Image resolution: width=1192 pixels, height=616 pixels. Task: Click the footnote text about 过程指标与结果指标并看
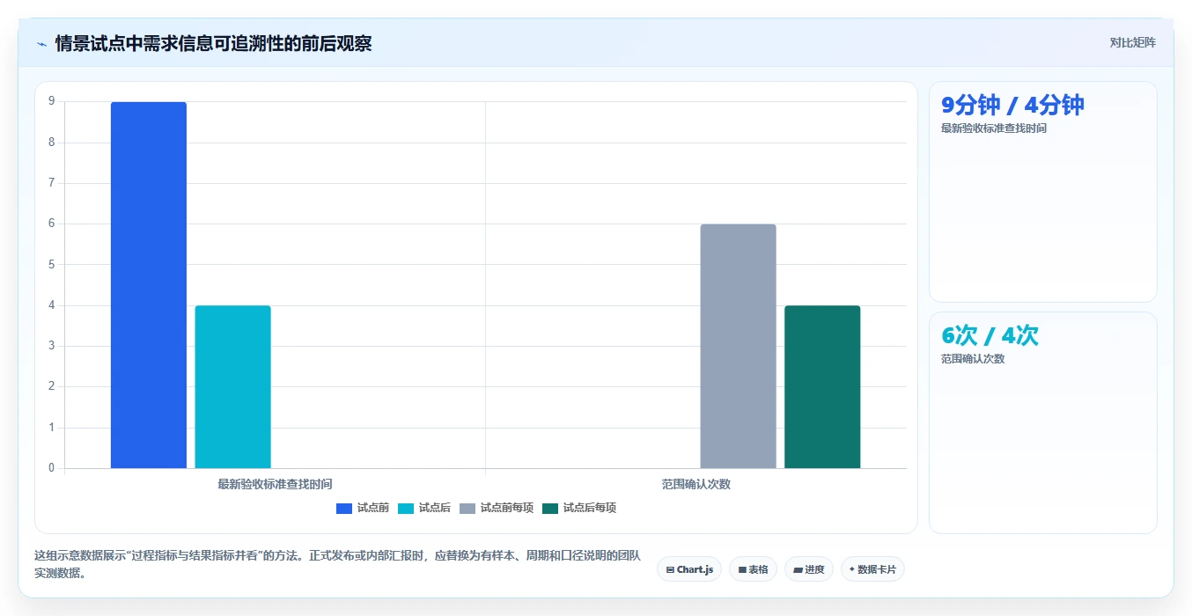tap(337, 565)
